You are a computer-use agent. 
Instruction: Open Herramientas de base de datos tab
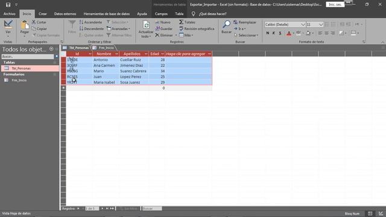pyautogui.click(x=107, y=14)
